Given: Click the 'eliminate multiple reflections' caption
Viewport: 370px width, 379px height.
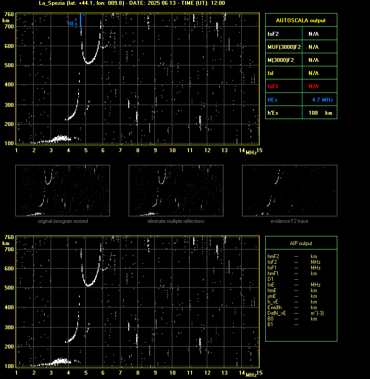Looking at the screenshot, I should pos(176,221).
